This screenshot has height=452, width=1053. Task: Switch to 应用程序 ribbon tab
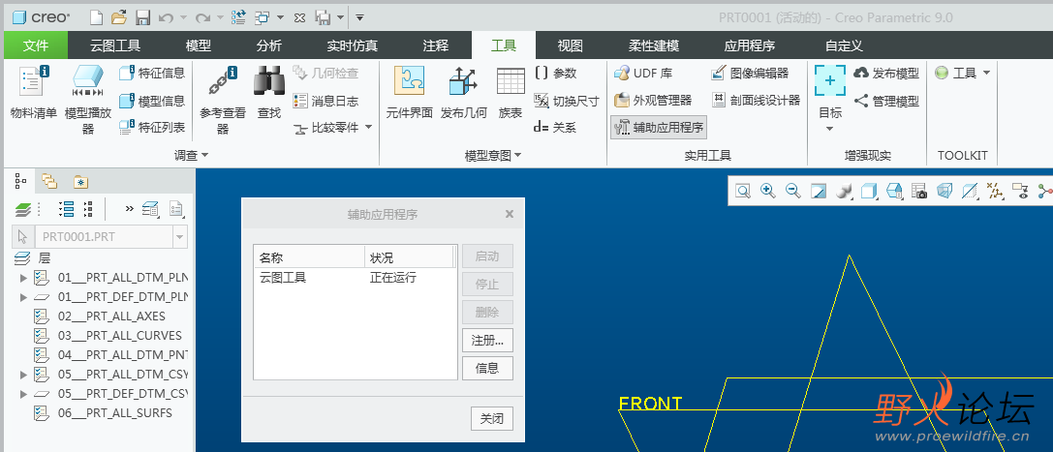(x=750, y=45)
